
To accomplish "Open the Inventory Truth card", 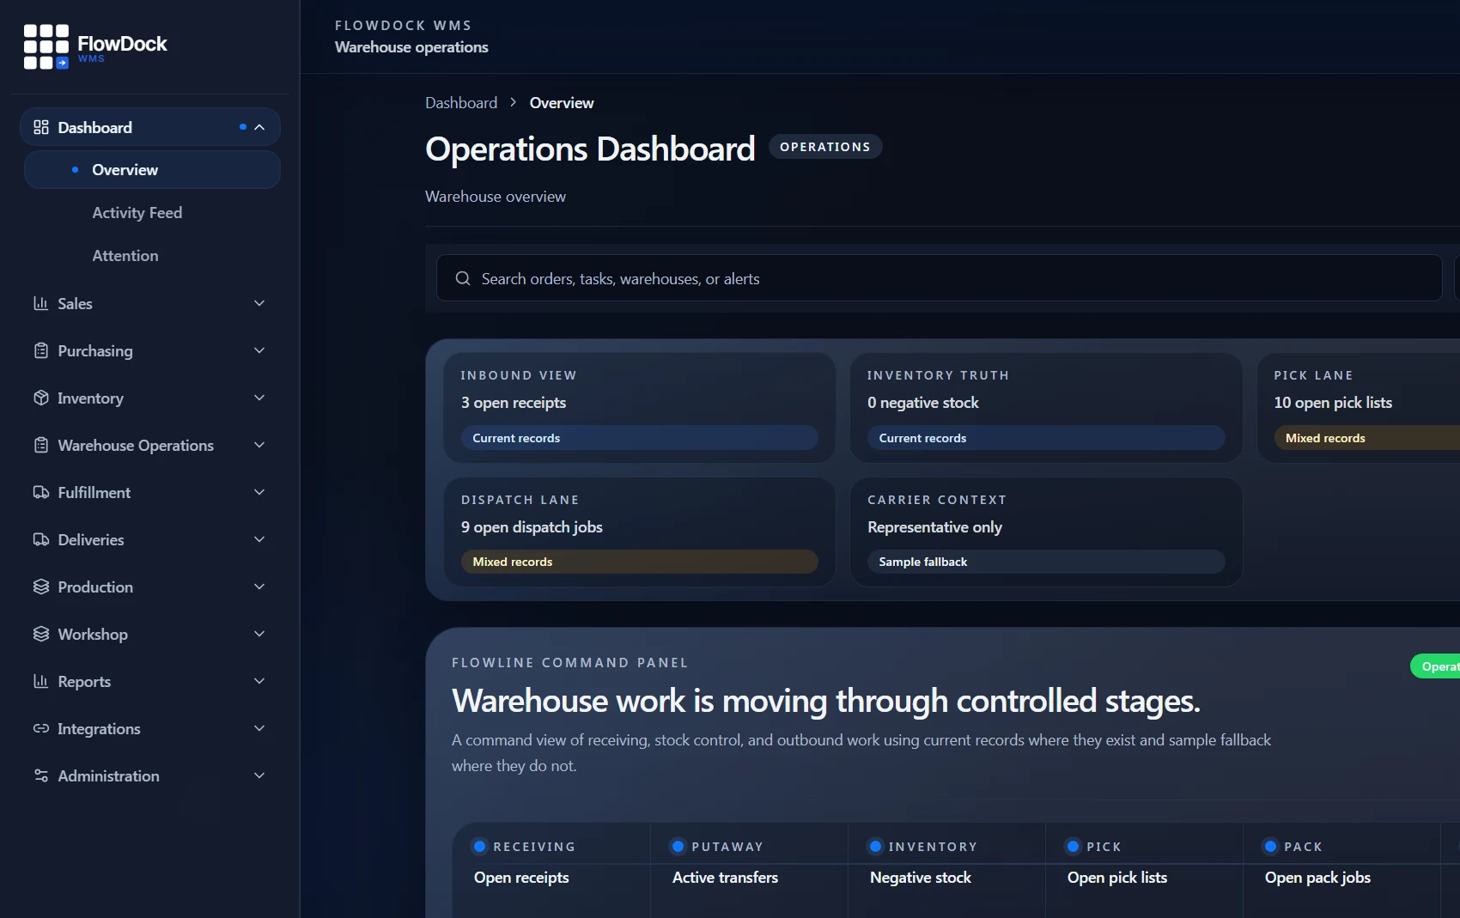I will click(x=1046, y=408).
